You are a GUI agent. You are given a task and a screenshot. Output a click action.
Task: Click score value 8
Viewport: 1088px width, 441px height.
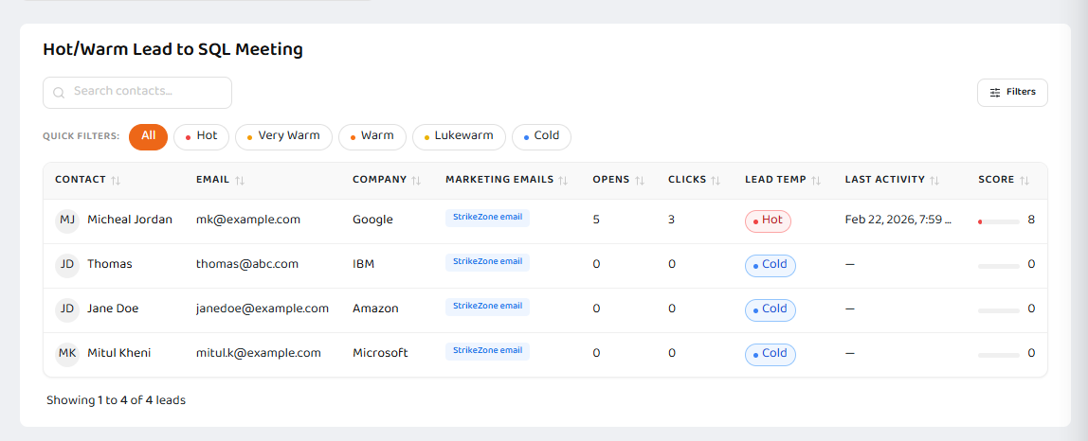1031,220
